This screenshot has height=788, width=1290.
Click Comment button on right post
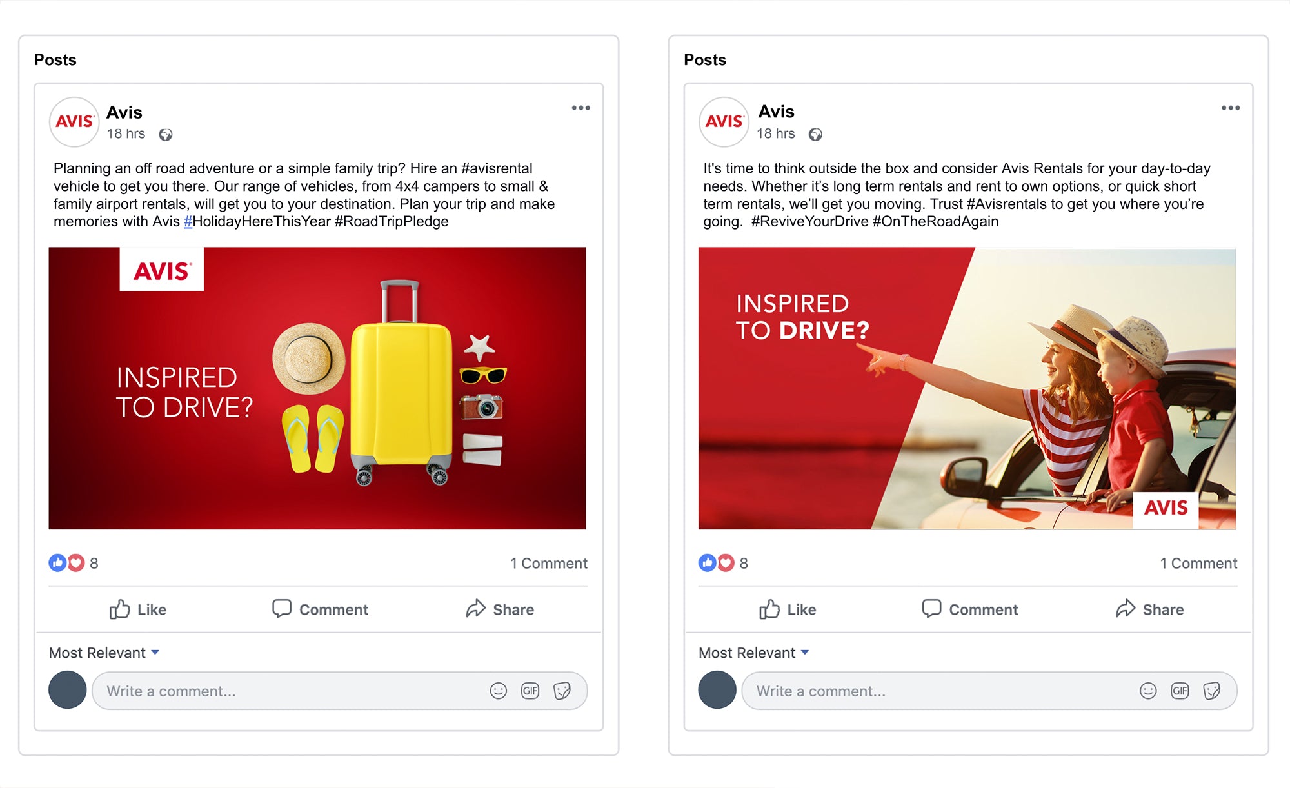[969, 609]
